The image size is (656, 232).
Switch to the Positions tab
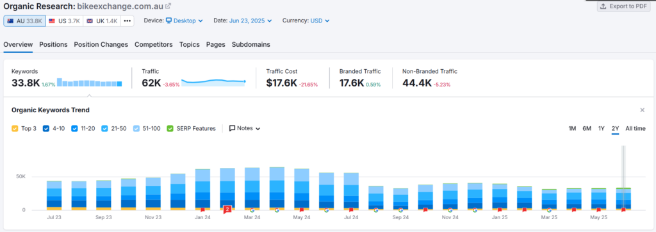53,44
